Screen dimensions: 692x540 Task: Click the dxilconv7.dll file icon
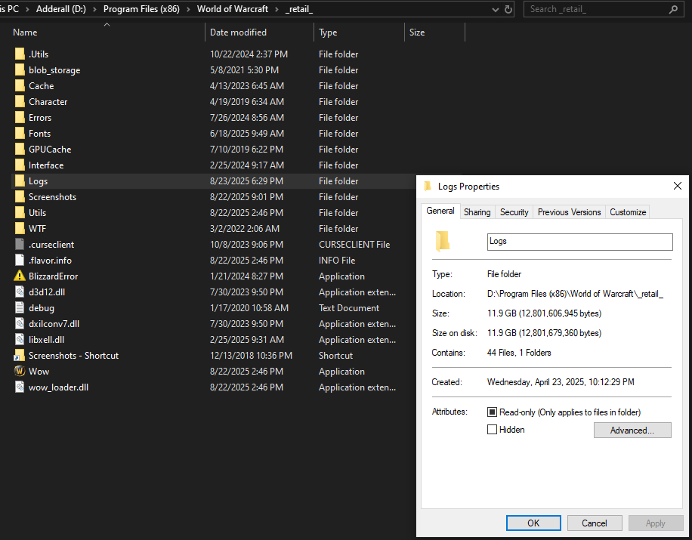click(x=20, y=323)
